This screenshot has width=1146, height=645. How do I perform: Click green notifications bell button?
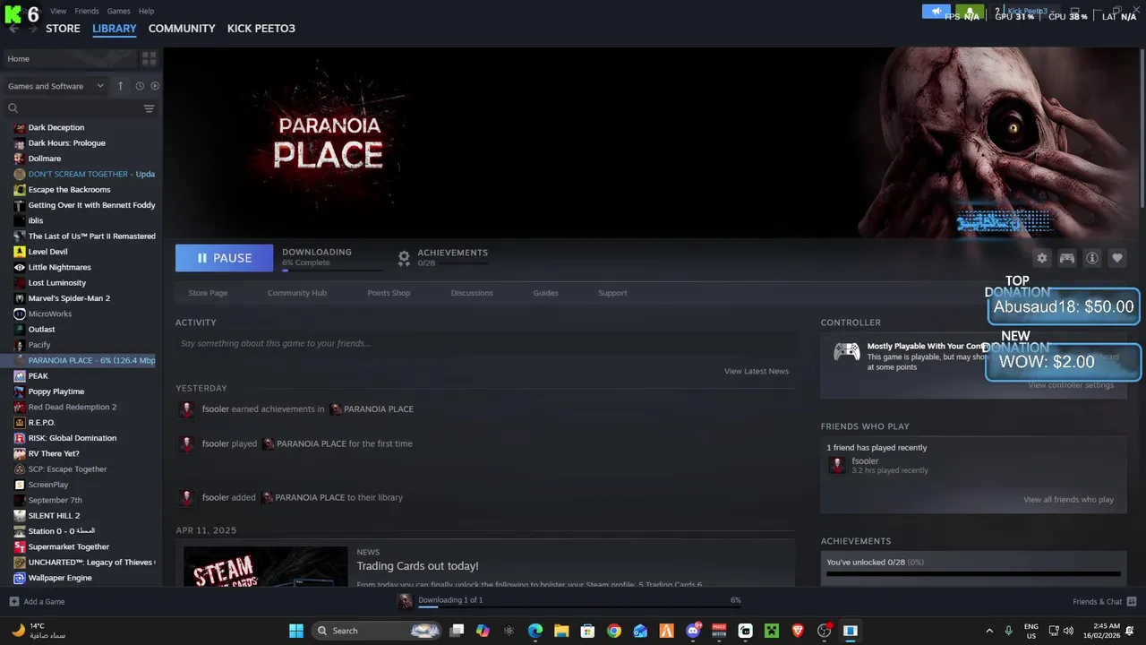click(969, 12)
